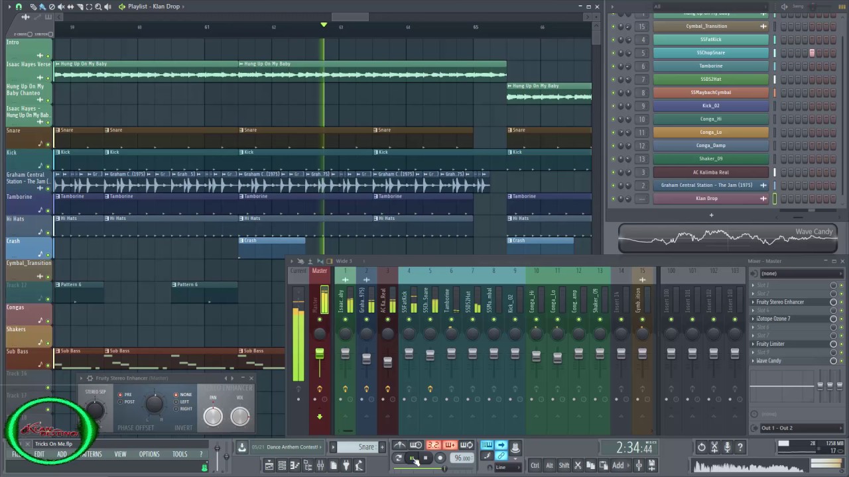This screenshot has width=849, height=477.
Task: Mute the Shaker_09 channel green LED
Action: click(x=613, y=159)
